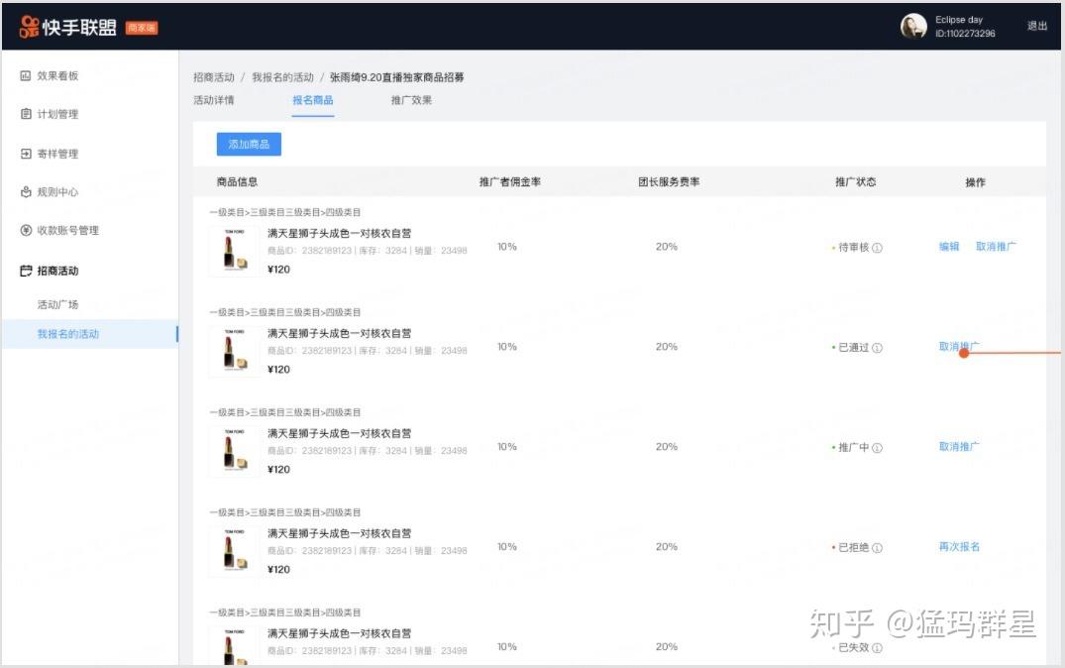Image resolution: width=1065 pixels, height=668 pixels.
Task: Open 收款账号管理 payment account icon
Action: tap(26, 230)
